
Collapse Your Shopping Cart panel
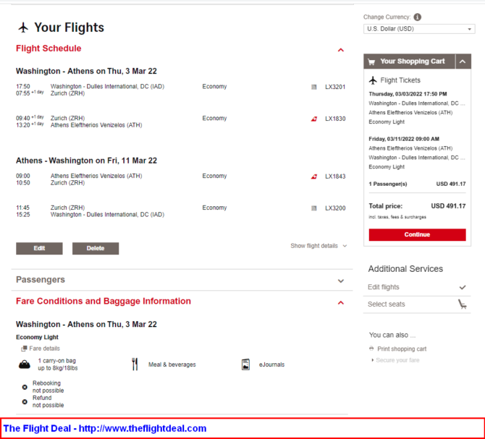tap(463, 62)
